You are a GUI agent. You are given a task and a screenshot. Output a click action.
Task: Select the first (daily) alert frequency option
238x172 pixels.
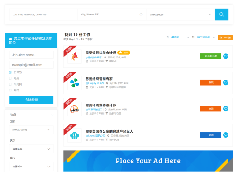click(10, 72)
